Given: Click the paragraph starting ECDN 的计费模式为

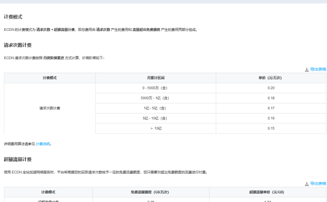Looking at the screenshot, I should tap(100, 30).
